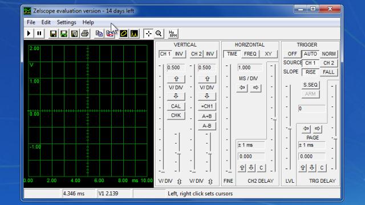Click the CH 1 V/DIV value field
Viewport: 365px width, 205px height.
pyautogui.click(x=176, y=68)
